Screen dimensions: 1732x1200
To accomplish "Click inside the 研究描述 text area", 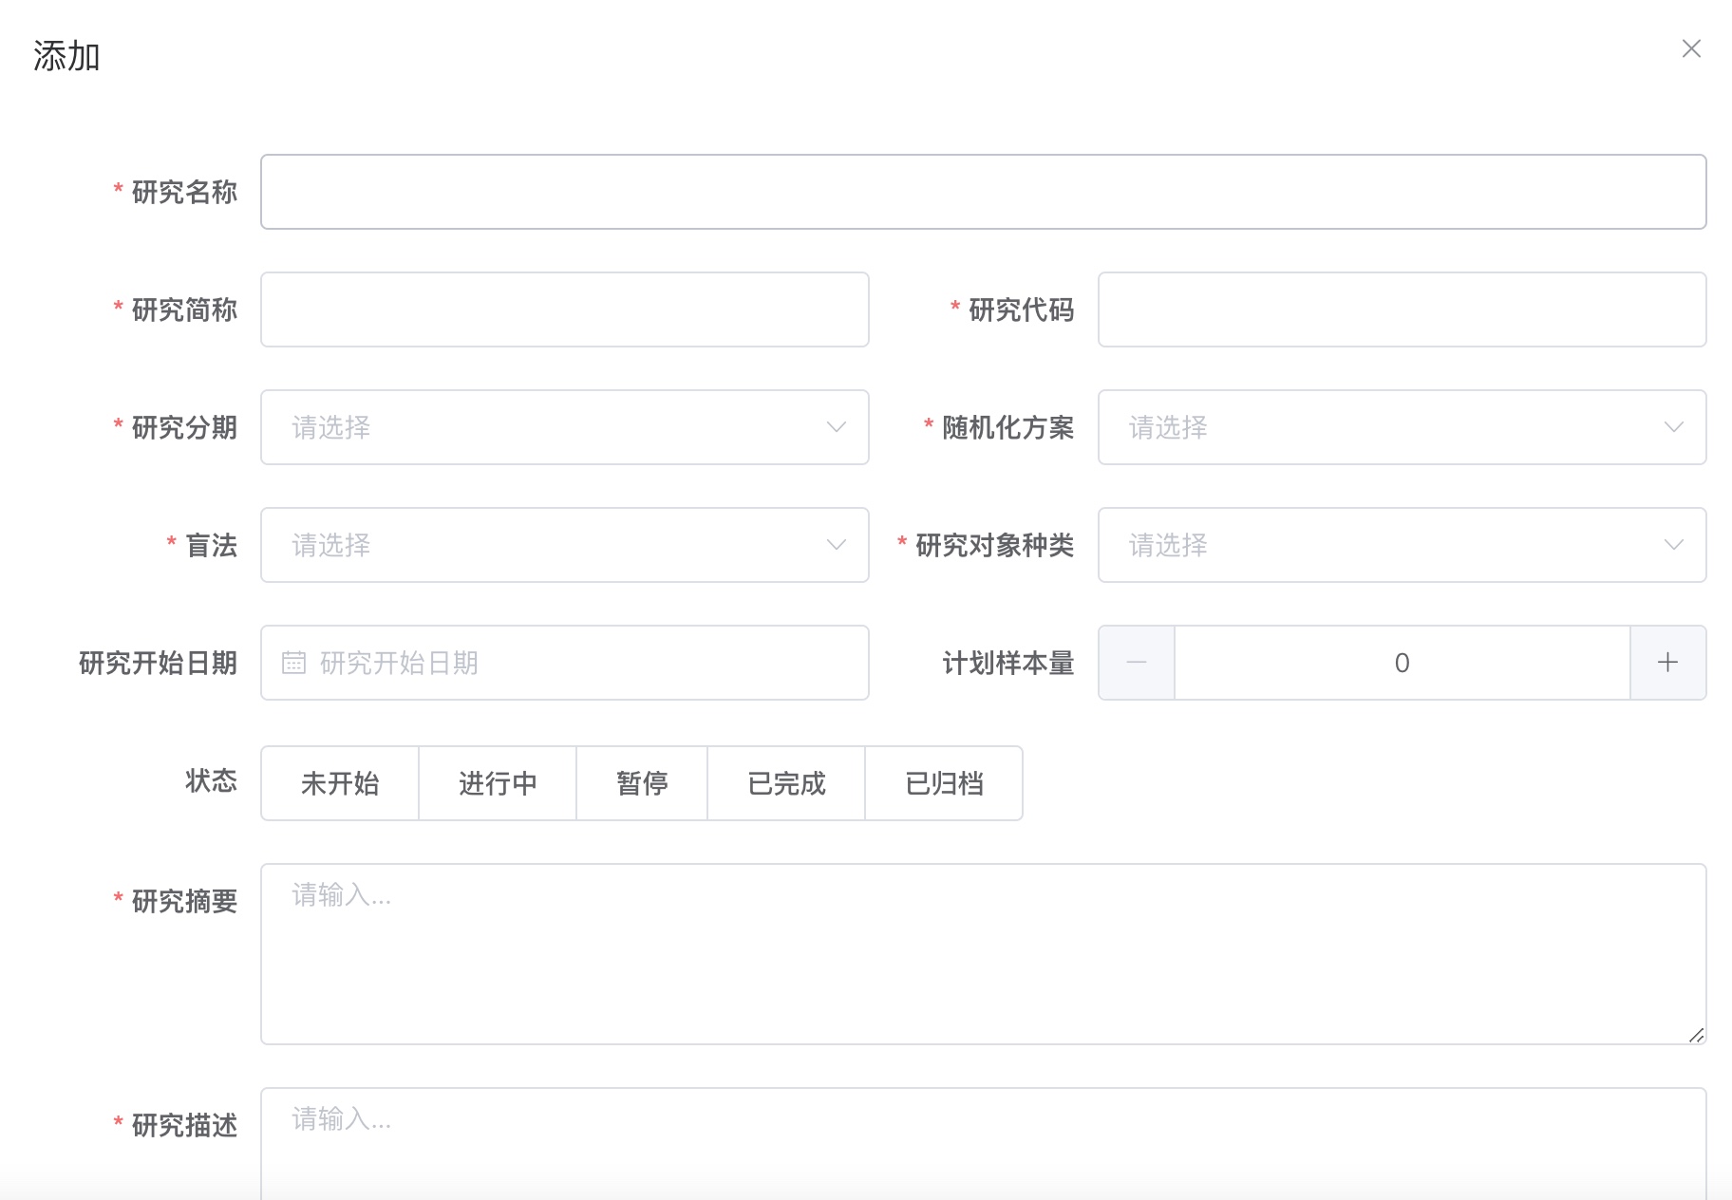I will [983, 1144].
